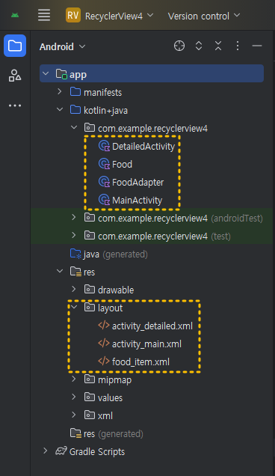Click the res (generated) folder icon
This screenshot has width=275, height=476.
click(x=75, y=433)
